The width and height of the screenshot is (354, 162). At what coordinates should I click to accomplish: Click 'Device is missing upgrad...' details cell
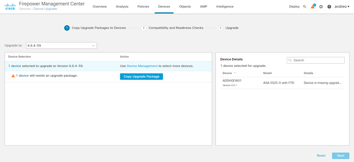pos(323,83)
